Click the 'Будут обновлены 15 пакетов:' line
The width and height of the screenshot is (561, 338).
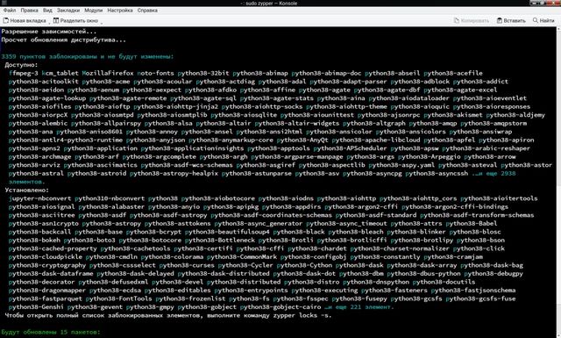click(51, 332)
